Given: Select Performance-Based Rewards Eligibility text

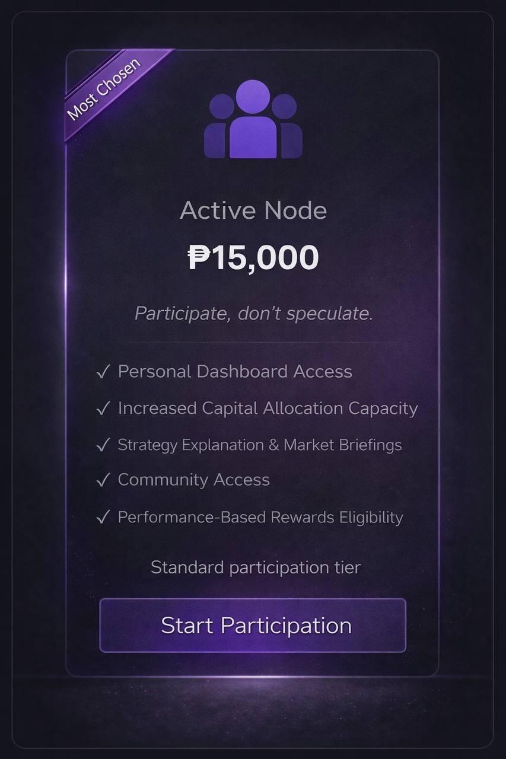Looking at the screenshot, I should tap(260, 517).
